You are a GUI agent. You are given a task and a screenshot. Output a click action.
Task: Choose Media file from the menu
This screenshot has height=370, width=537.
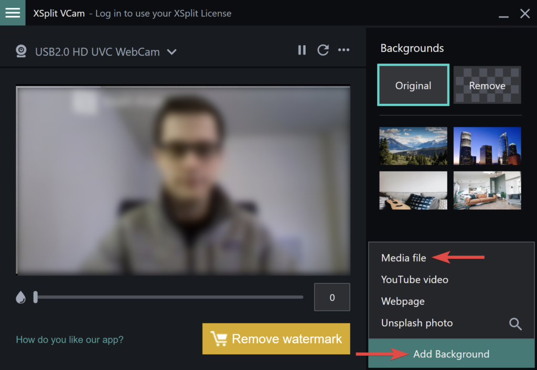[403, 258]
